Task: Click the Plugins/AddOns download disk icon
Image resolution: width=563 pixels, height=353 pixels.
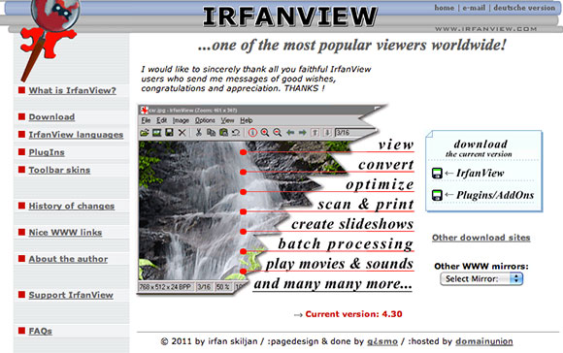Action: pyautogui.click(x=437, y=195)
